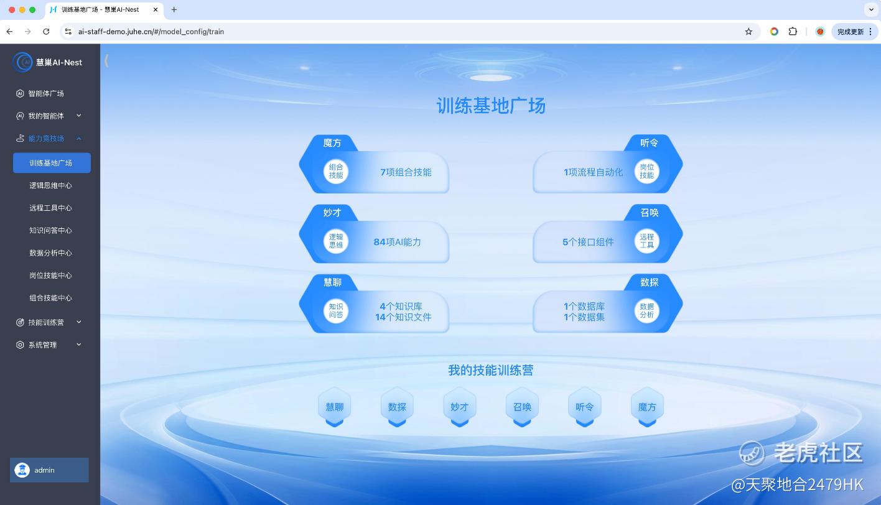Viewport: 881px width, 505px height.
Task: Click the 听令 card tab label
Action: (650, 143)
